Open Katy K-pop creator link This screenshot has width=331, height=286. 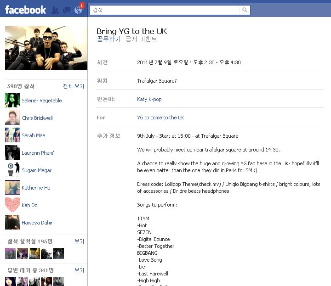click(149, 99)
